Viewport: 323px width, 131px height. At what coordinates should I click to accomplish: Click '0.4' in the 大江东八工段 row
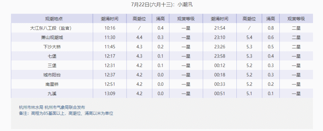click(x=161, y=28)
